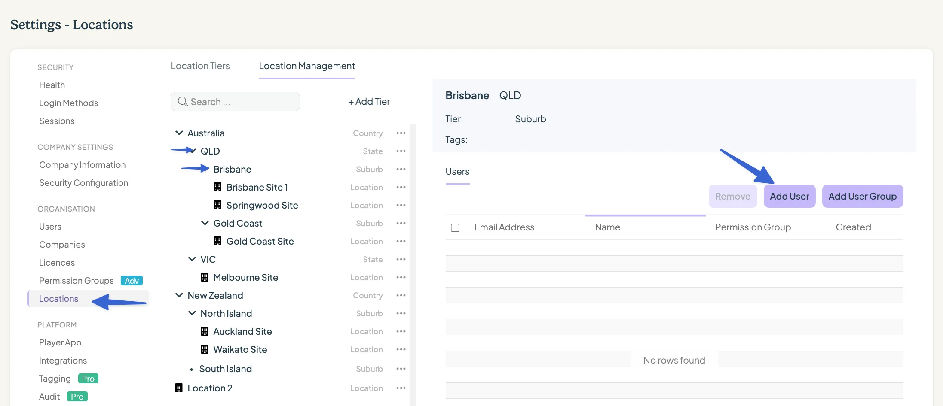Click the Add User Group button

click(x=863, y=196)
